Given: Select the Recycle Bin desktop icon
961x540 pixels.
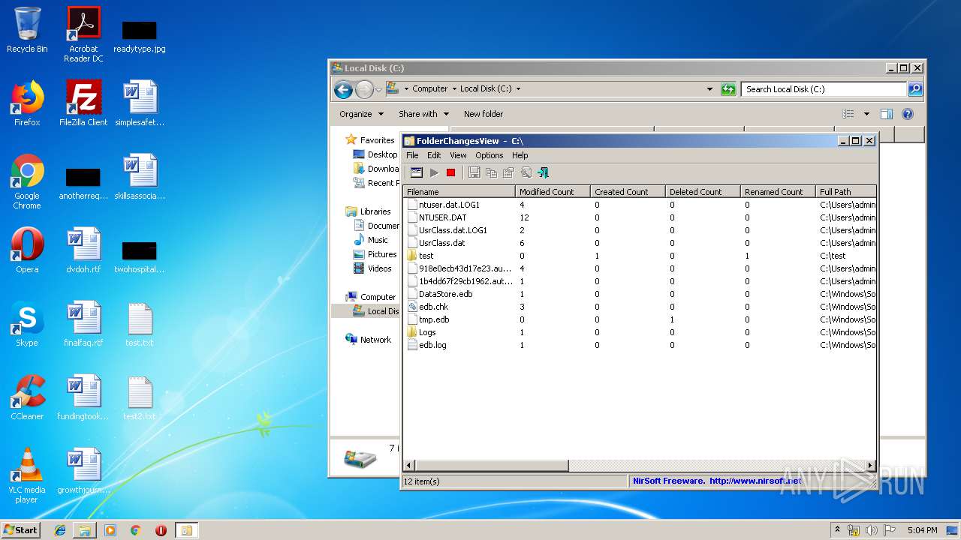Looking at the screenshot, I should [x=27, y=30].
